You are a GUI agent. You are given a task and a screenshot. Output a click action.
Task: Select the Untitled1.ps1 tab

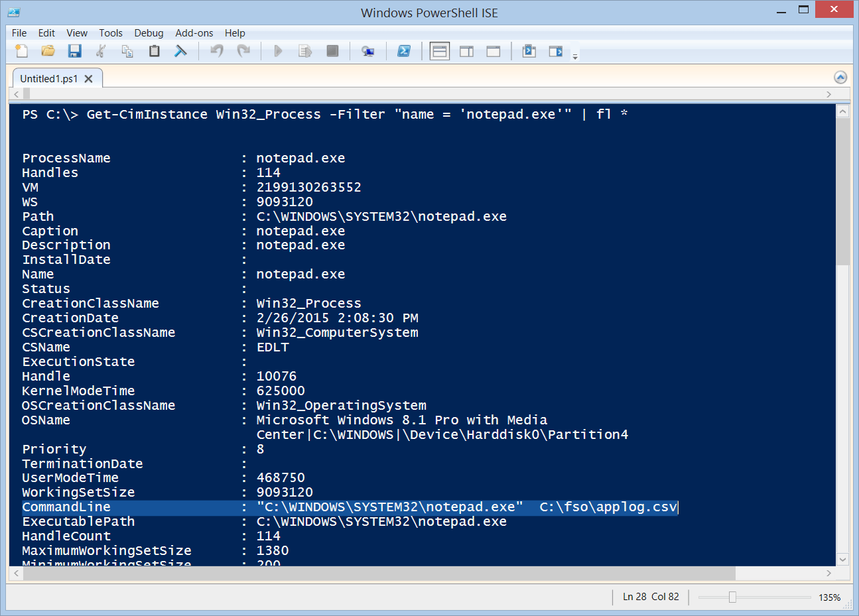click(x=50, y=78)
